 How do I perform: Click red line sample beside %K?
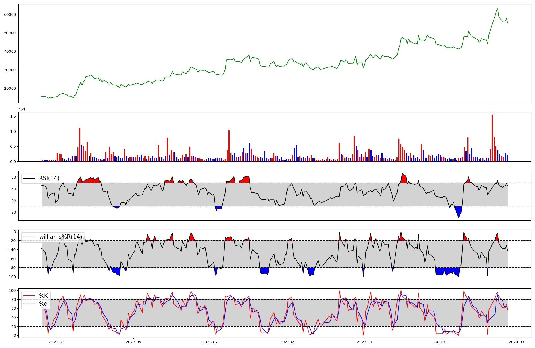(x=29, y=296)
